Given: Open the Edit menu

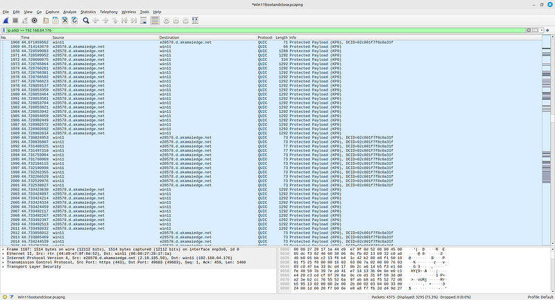Looking at the screenshot, I should [16, 12].
